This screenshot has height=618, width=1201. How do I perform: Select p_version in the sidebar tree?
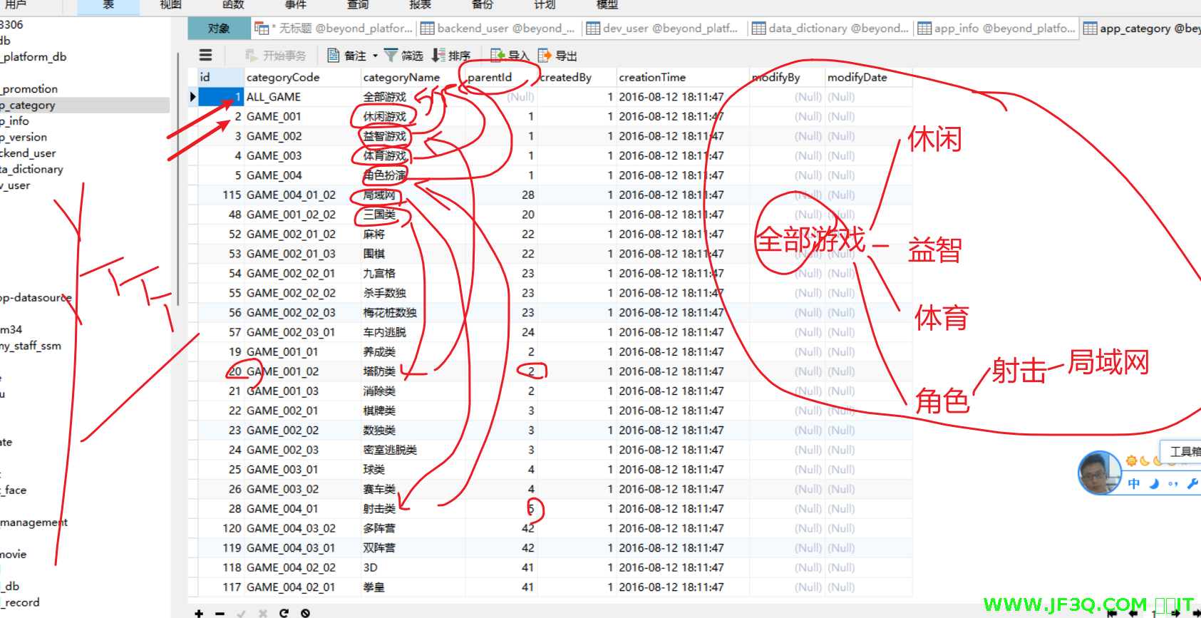(x=25, y=137)
